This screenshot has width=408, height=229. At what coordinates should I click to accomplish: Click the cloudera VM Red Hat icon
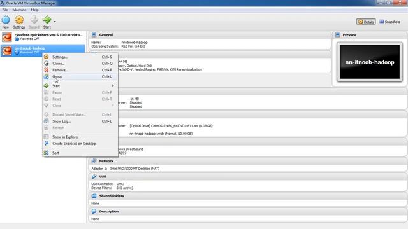click(x=7, y=37)
